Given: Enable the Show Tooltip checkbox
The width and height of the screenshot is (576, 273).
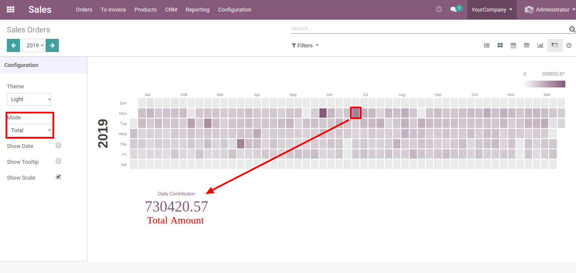Looking at the screenshot, I should pyautogui.click(x=58, y=161).
